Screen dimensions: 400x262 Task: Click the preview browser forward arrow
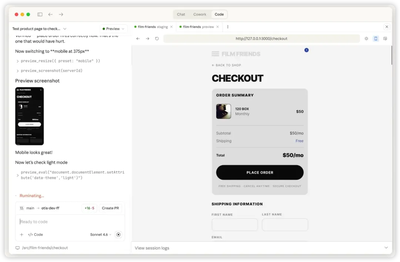(147, 39)
